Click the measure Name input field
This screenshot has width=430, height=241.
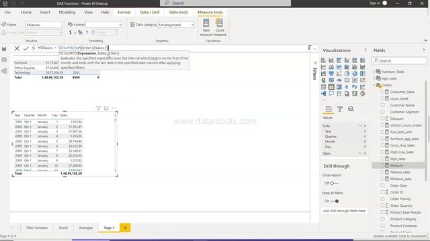click(44, 25)
